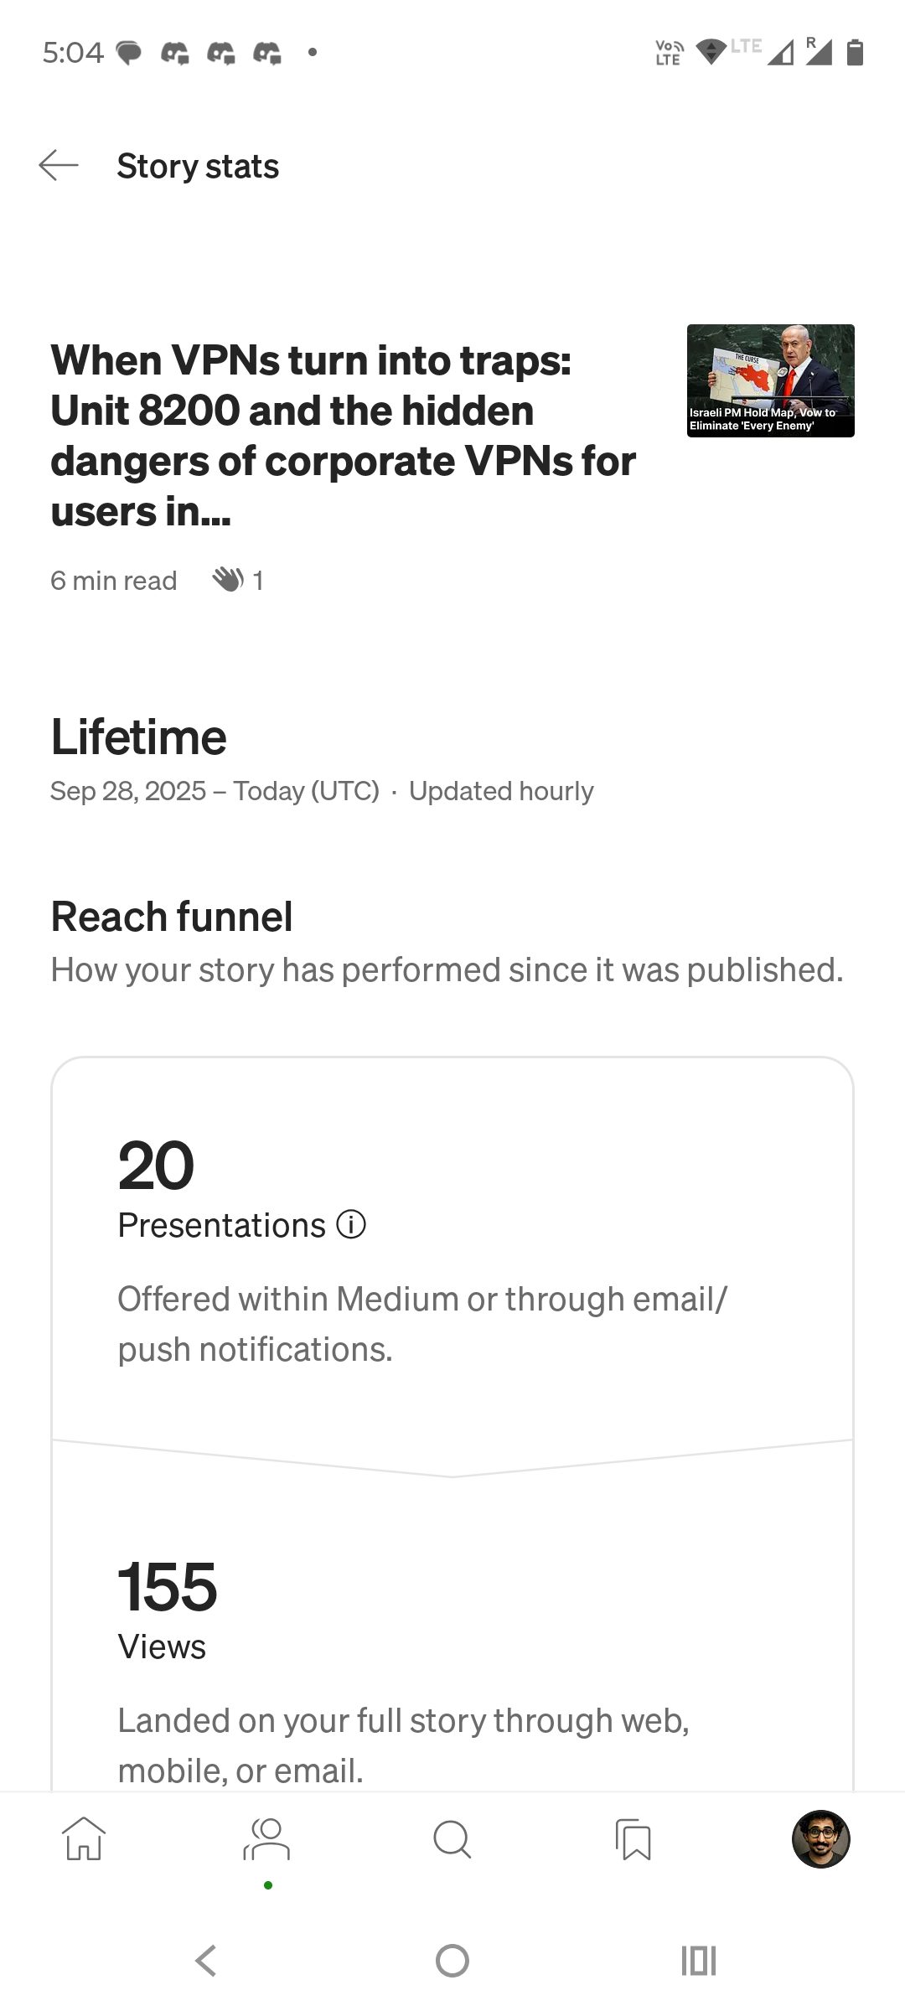
Task: Open the Home tab icon
Action: [84, 1839]
